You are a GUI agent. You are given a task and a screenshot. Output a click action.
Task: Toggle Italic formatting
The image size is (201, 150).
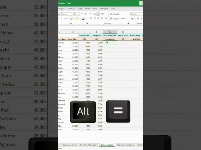tap(62, 19)
